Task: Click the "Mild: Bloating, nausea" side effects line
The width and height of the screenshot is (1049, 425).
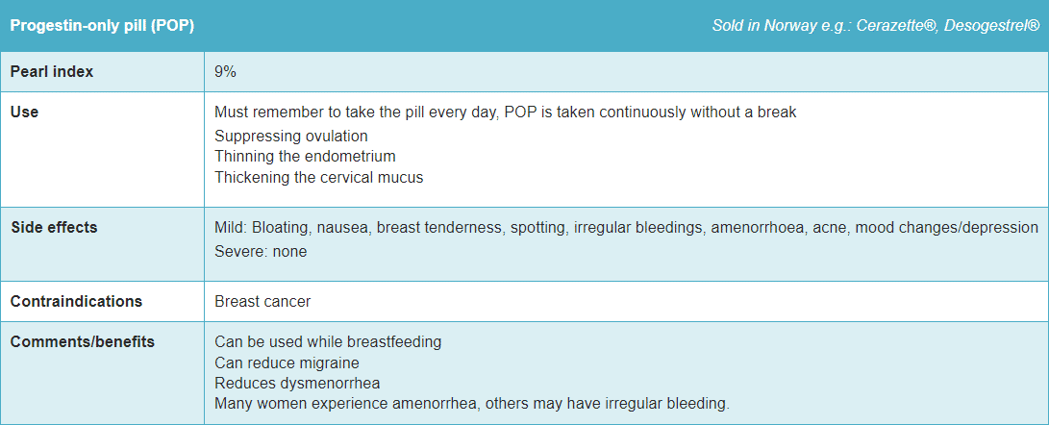Action: [x=626, y=228]
